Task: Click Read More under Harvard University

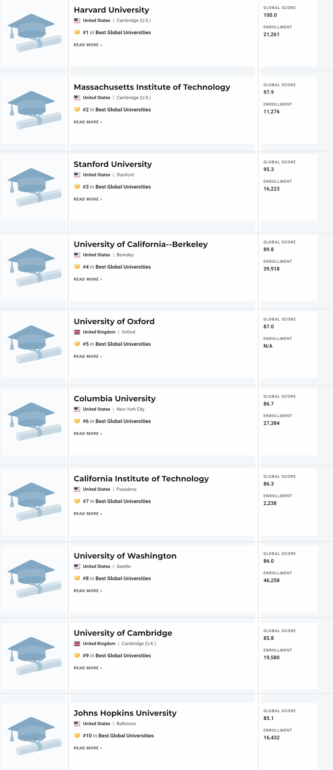Action: coord(88,45)
